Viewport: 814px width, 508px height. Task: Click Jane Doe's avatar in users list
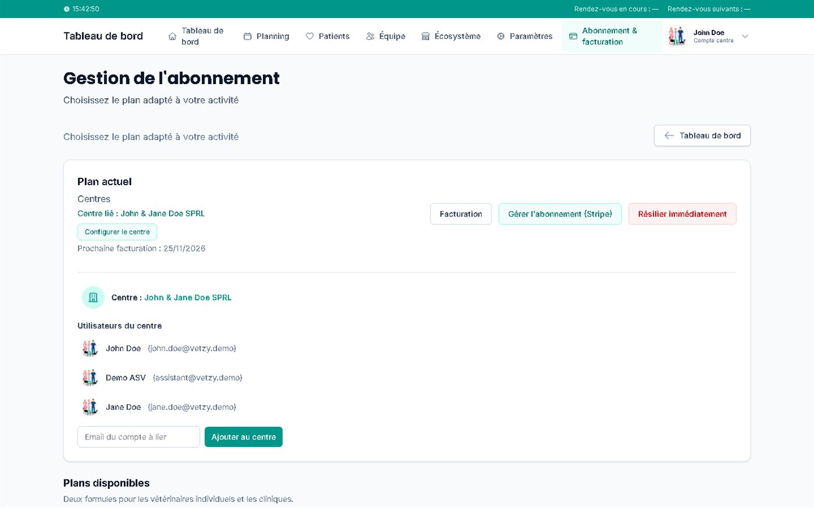[x=90, y=407]
